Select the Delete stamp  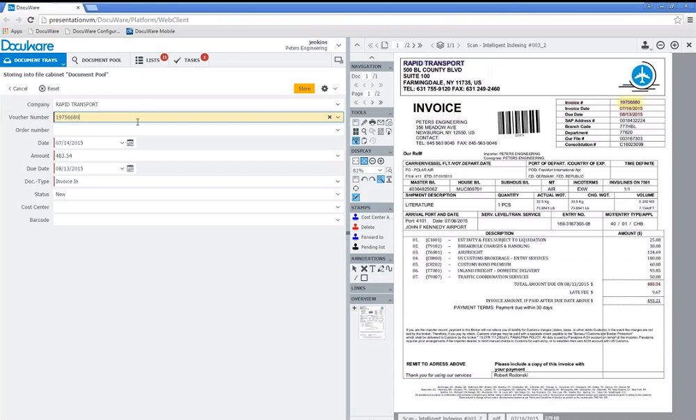pyautogui.click(x=367, y=227)
